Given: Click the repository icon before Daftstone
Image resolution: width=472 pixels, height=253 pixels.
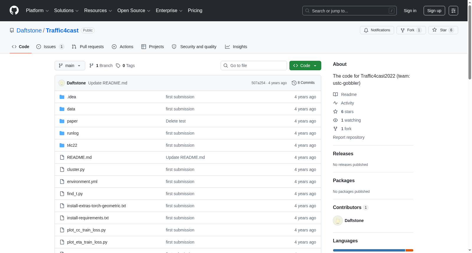Looking at the screenshot, I should pyautogui.click(x=12, y=30).
